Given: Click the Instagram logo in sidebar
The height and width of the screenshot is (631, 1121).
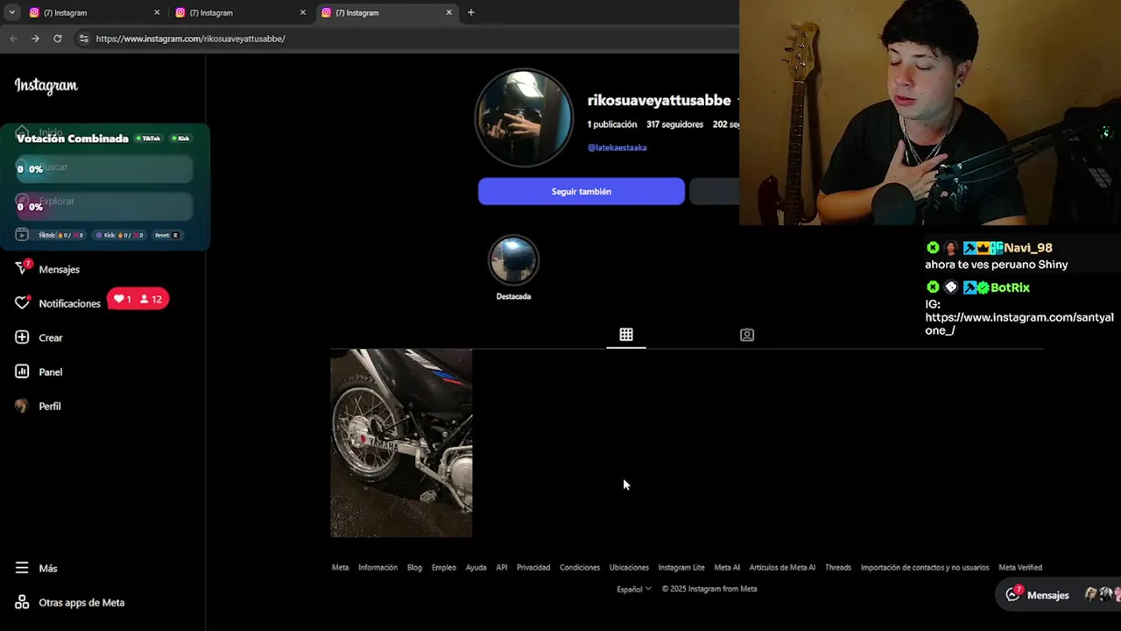Looking at the screenshot, I should [46, 86].
